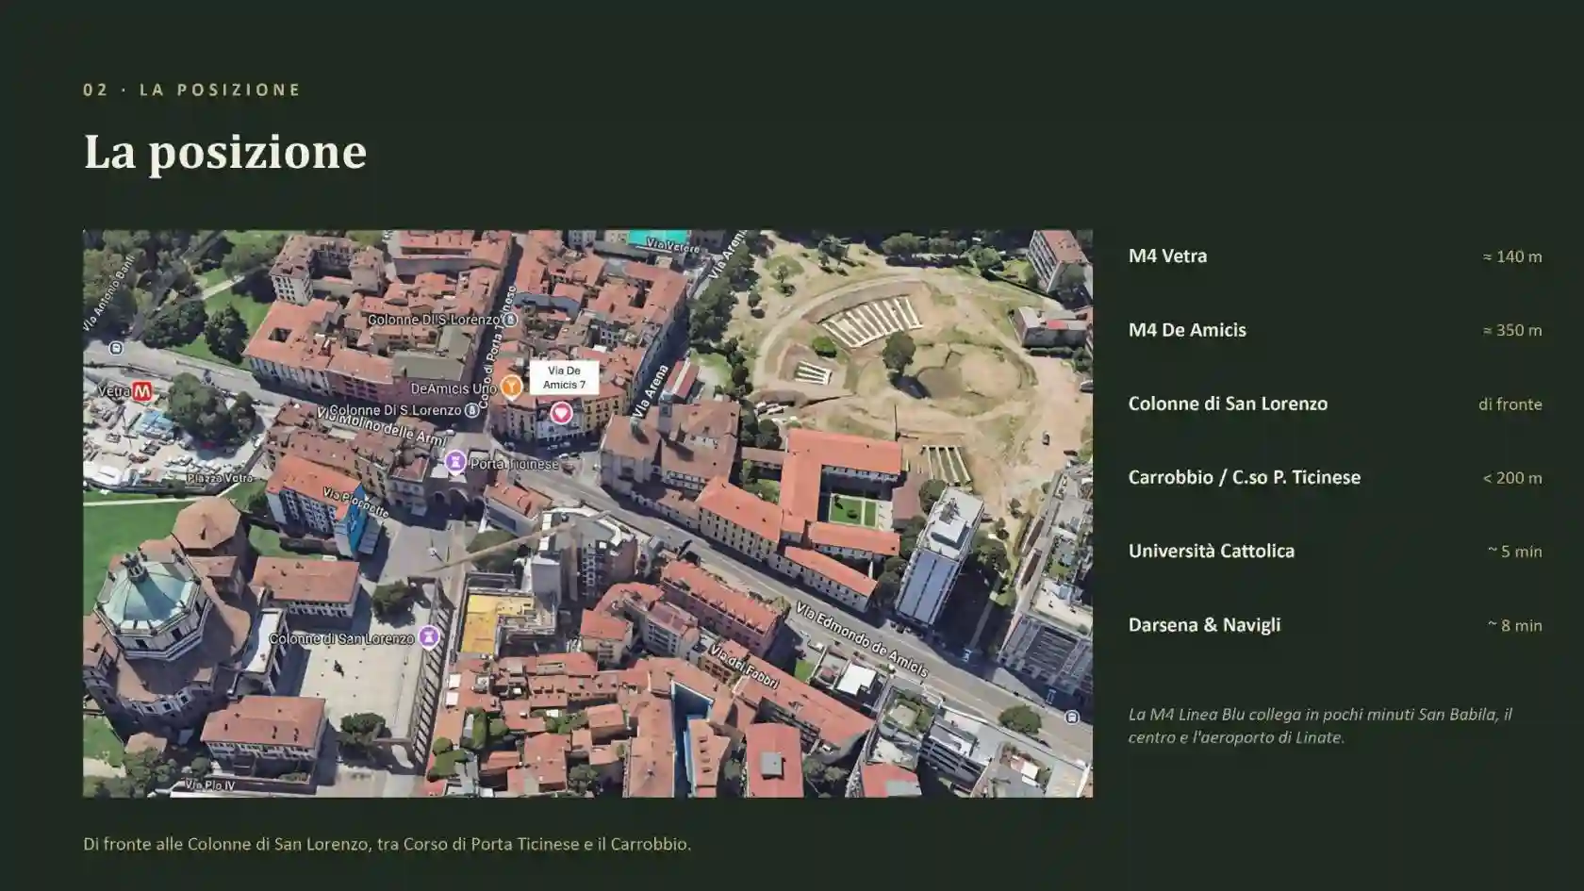The width and height of the screenshot is (1584, 891).
Task: Click the purple Porta Ticinese landmark icon
Action: click(x=455, y=462)
